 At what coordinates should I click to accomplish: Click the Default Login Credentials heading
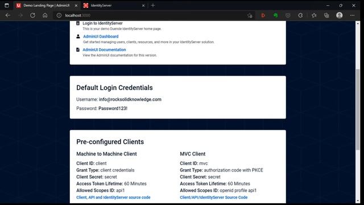[114, 88]
